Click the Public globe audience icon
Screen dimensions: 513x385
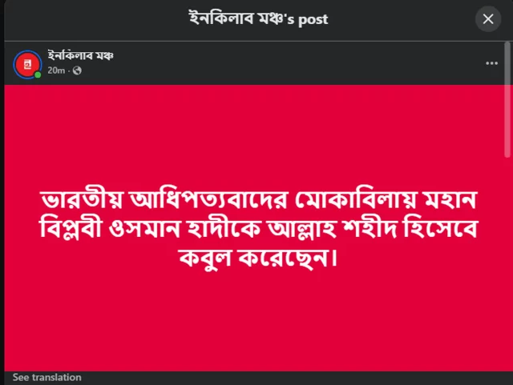click(77, 70)
